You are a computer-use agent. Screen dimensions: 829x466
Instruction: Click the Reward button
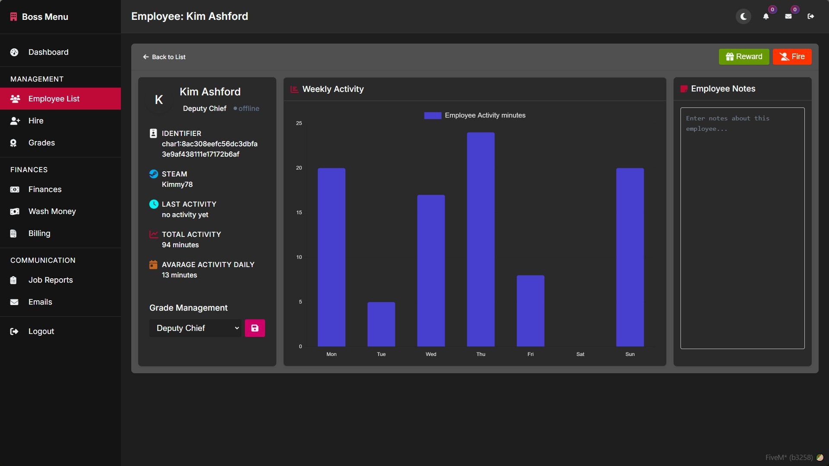click(x=744, y=57)
